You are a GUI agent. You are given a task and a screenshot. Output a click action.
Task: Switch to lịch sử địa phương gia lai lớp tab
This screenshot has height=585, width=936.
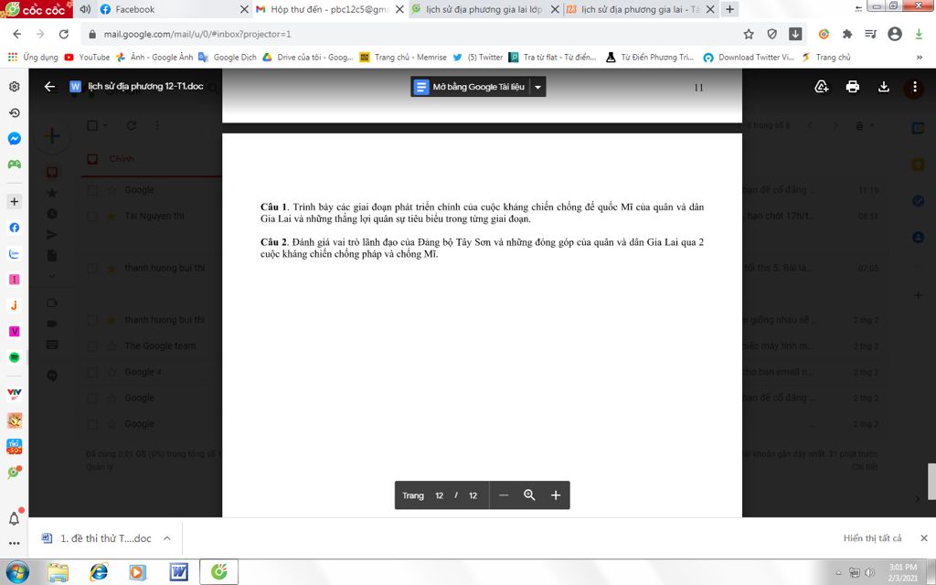point(484,9)
